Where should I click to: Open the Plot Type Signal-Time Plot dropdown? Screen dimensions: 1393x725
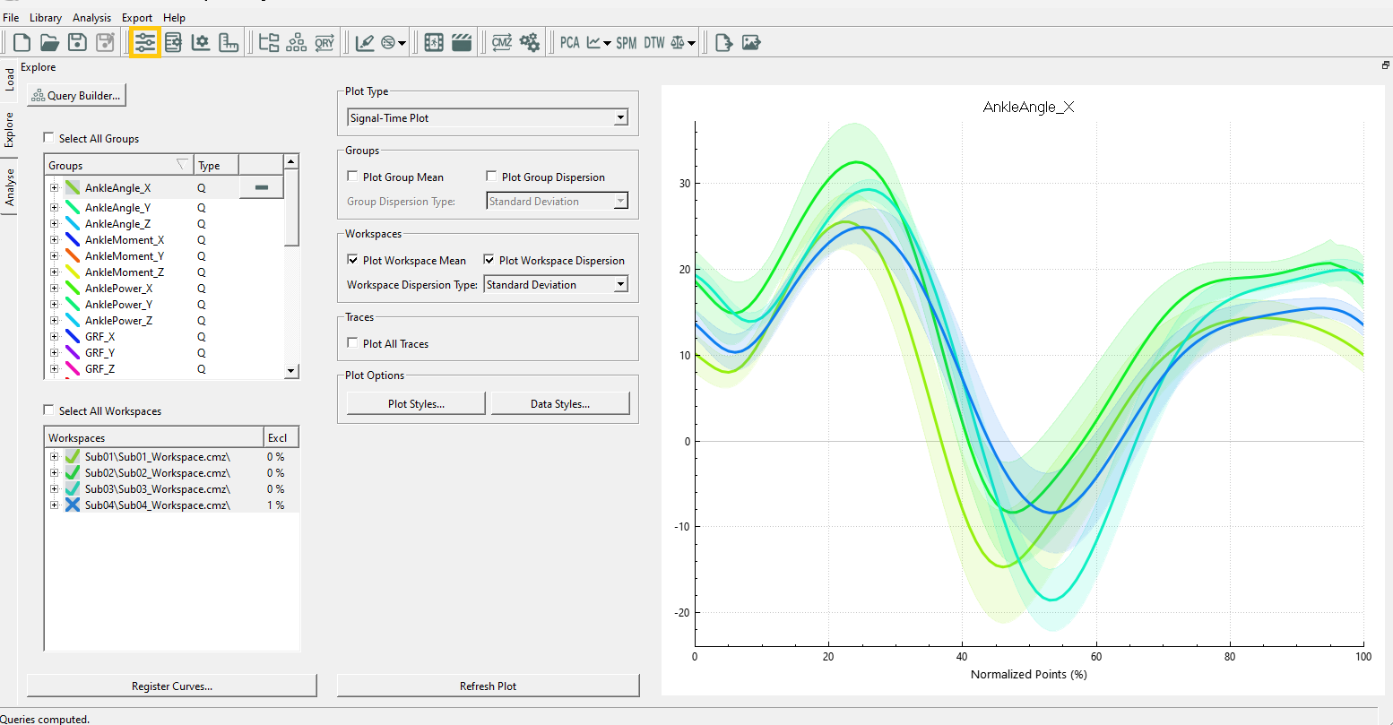pyautogui.click(x=488, y=117)
